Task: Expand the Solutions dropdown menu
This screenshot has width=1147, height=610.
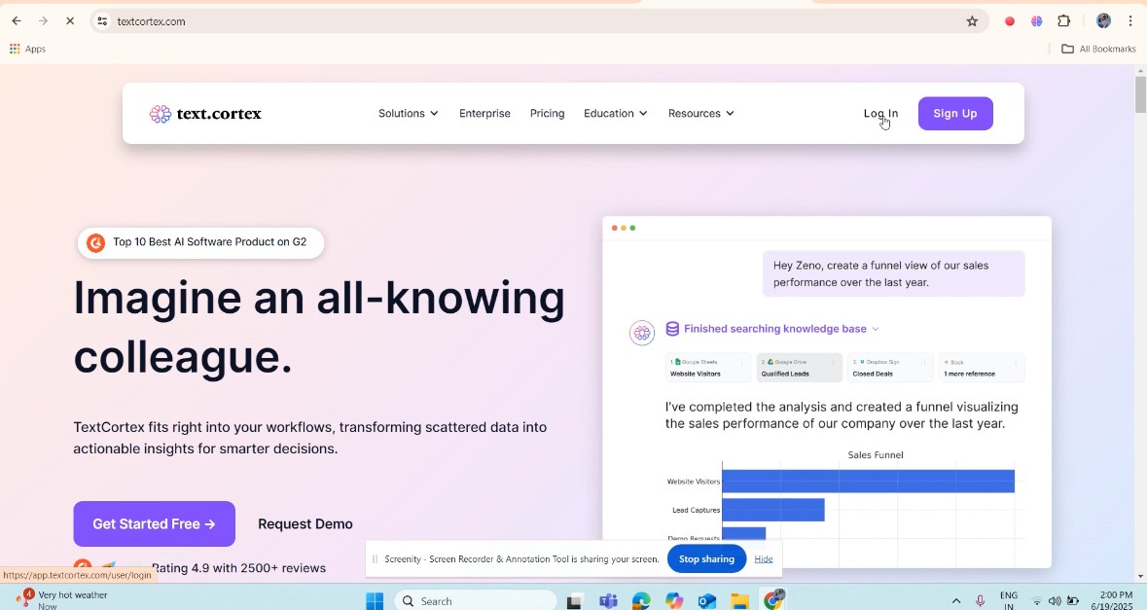Action: coord(409,114)
